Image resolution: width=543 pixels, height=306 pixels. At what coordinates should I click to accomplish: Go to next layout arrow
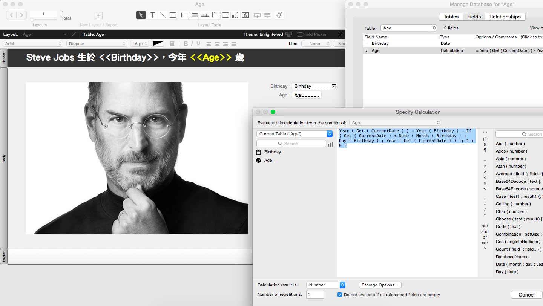21,15
